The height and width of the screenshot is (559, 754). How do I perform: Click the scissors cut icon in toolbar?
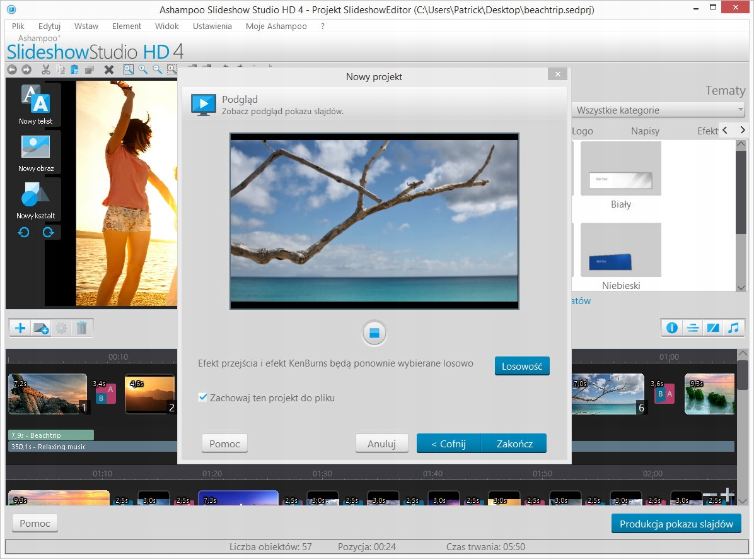coord(45,69)
